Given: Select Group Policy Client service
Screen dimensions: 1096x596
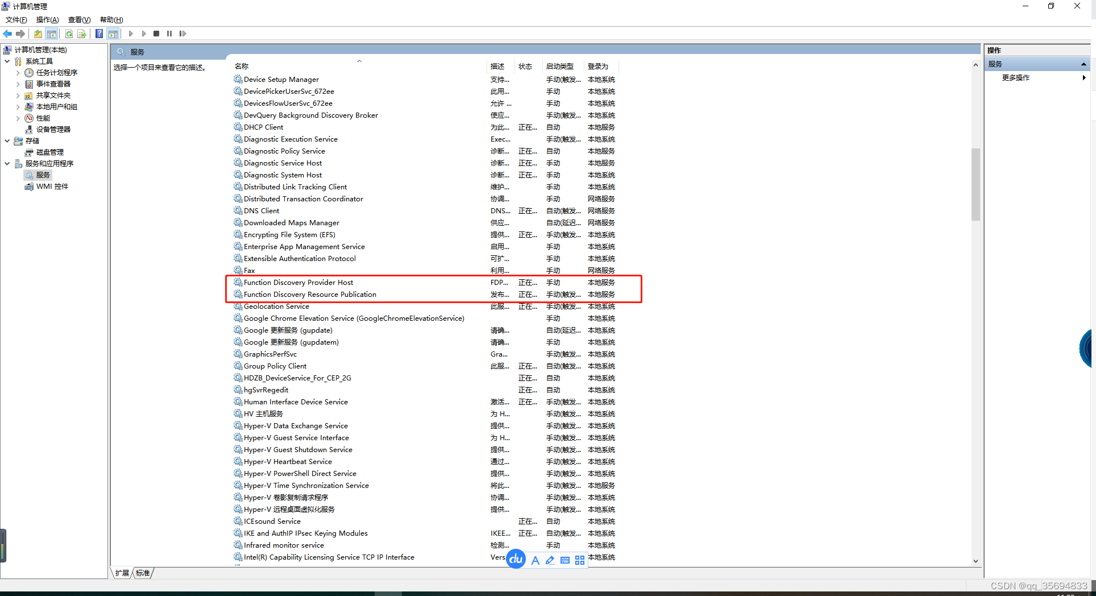Looking at the screenshot, I should point(425,366).
